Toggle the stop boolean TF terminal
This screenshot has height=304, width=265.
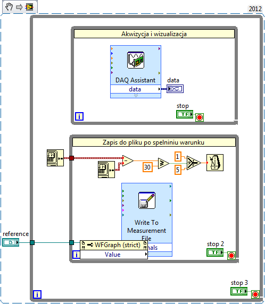pos(185,114)
